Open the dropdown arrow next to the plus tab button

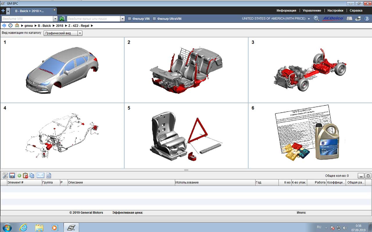[8, 11]
